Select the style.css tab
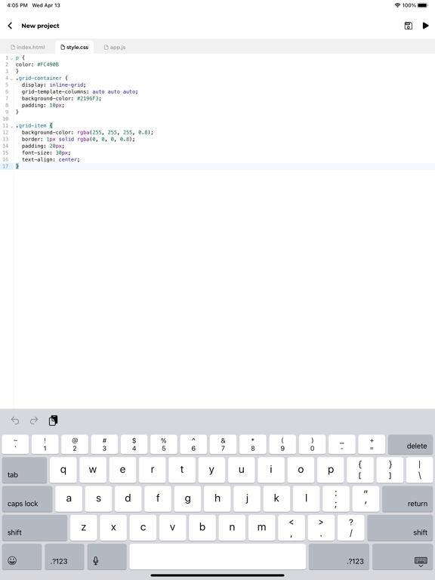 coord(74,48)
